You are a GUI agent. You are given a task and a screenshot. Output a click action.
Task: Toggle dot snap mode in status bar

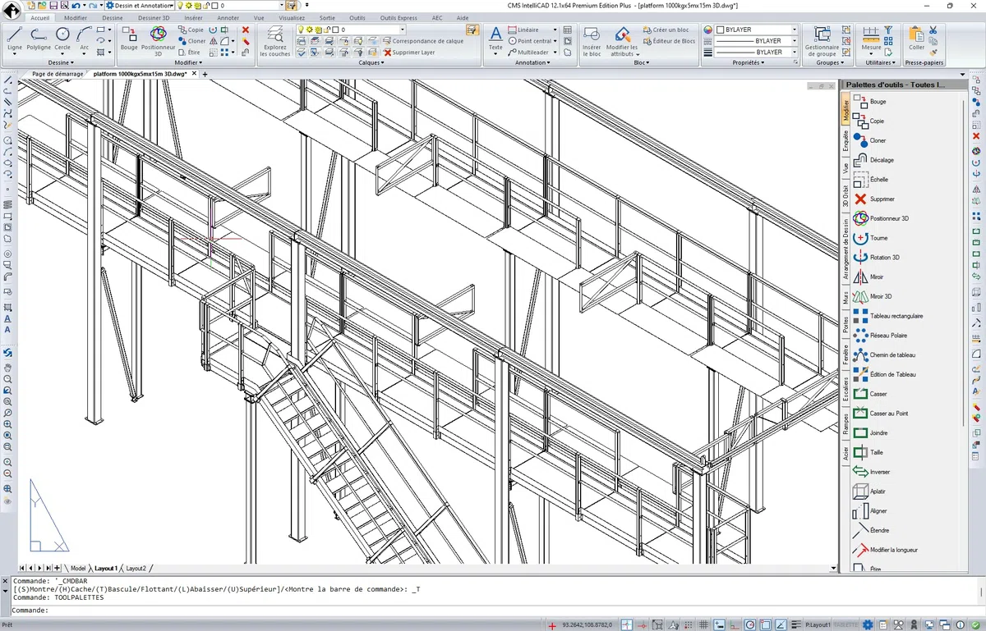click(689, 624)
